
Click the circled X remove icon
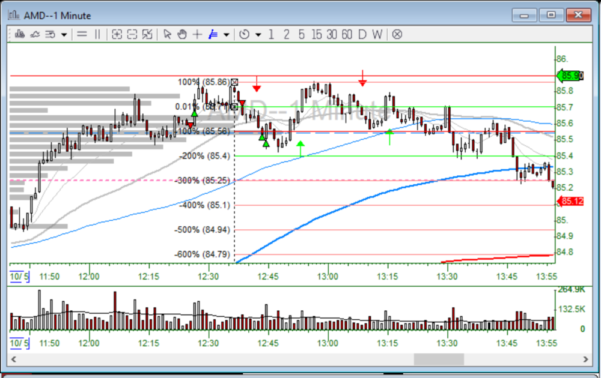pos(397,34)
